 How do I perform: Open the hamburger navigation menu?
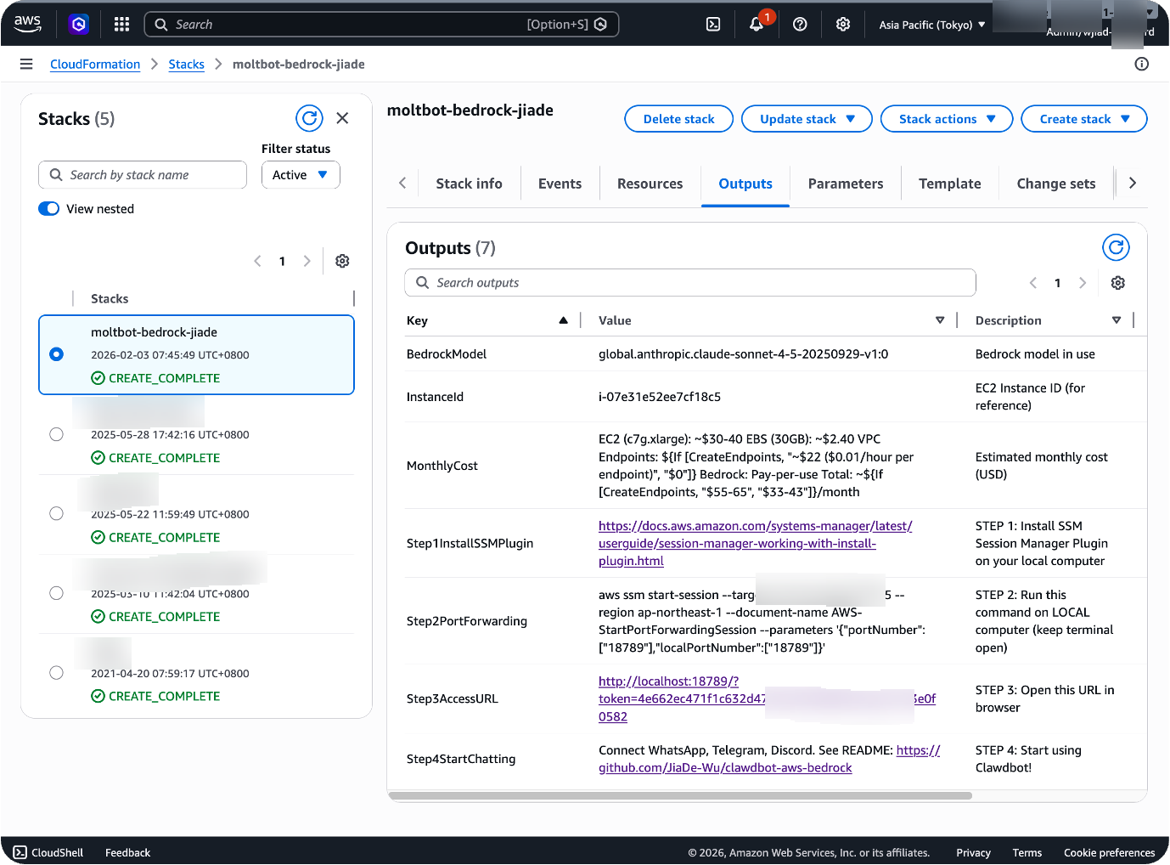(26, 64)
